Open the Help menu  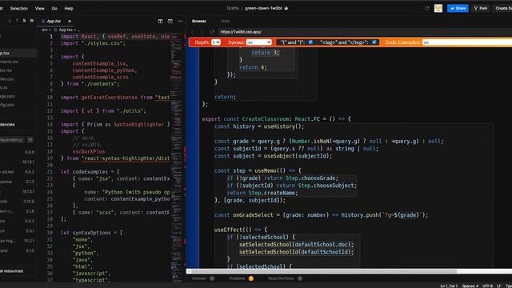click(69, 9)
